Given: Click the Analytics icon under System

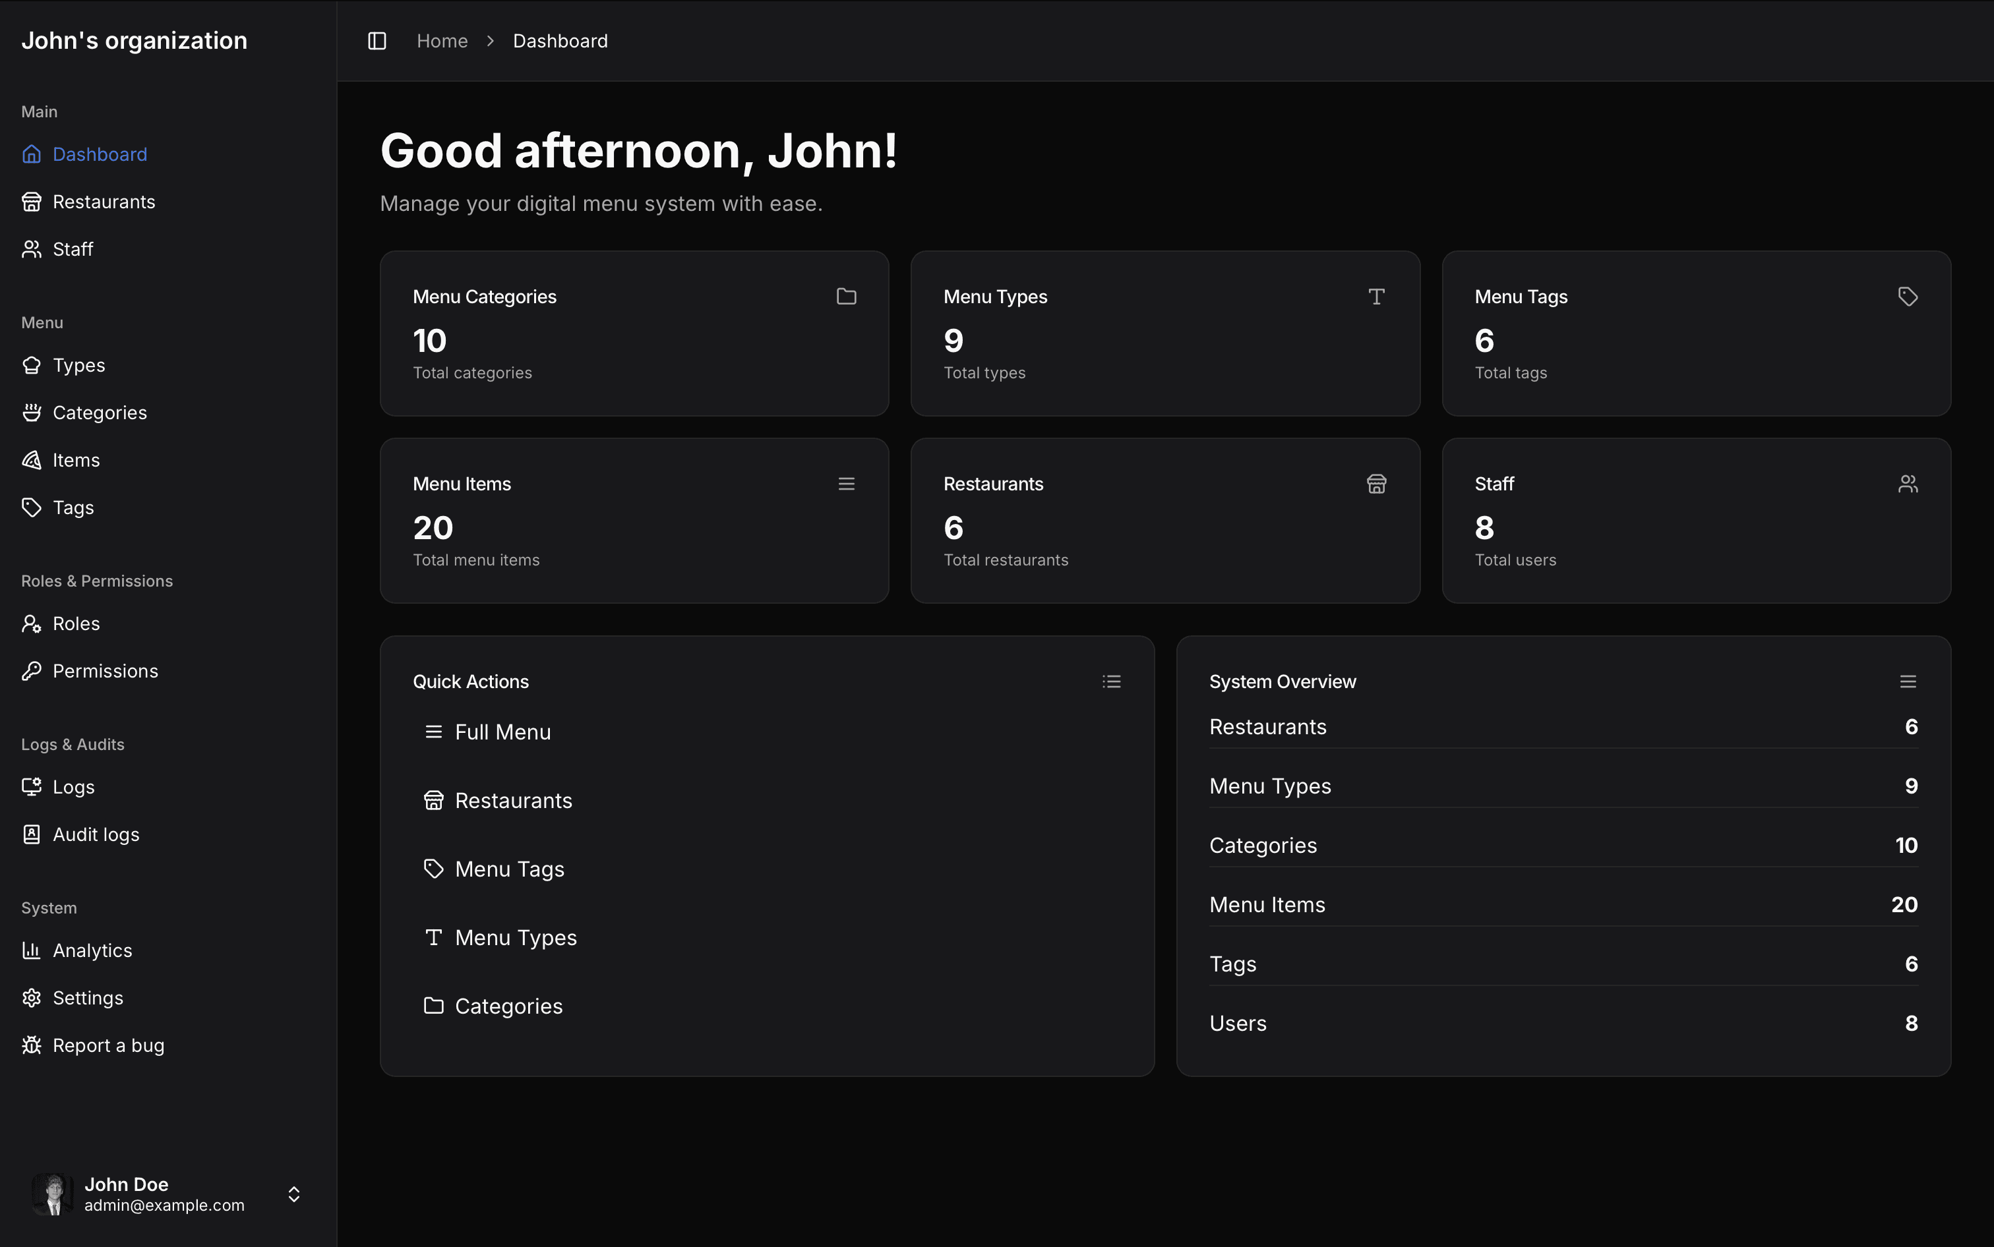Looking at the screenshot, I should (x=32, y=950).
